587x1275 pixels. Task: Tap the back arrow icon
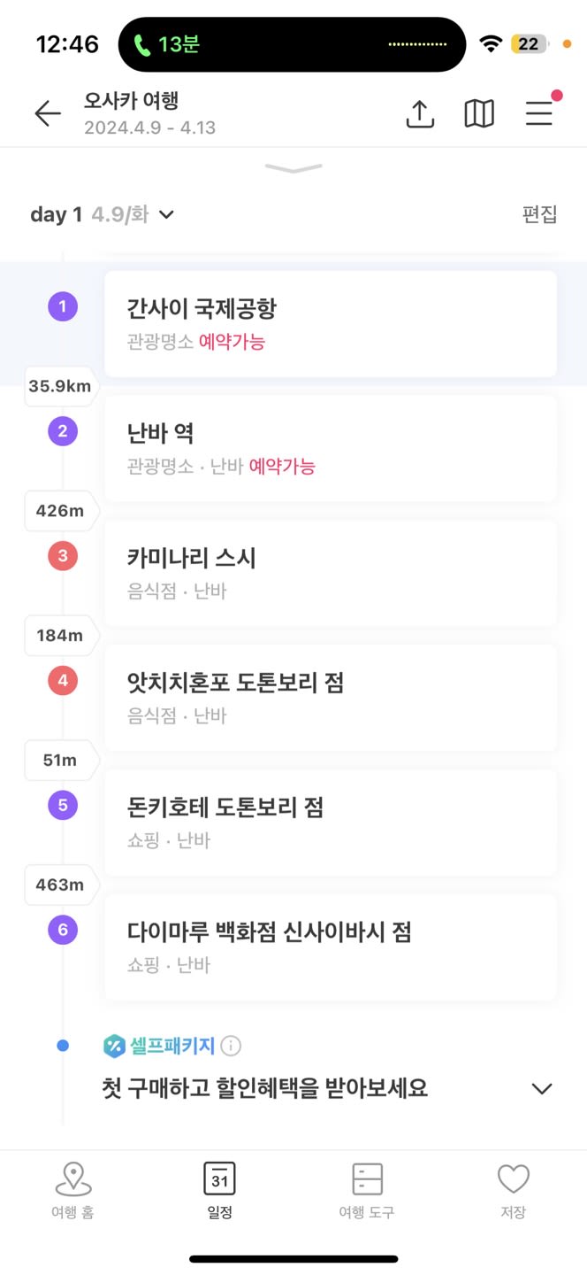pyautogui.click(x=48, y=113)
